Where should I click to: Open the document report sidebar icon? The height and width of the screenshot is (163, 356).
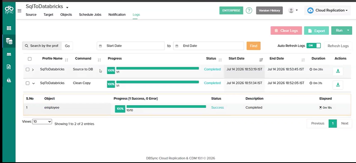(9, 67)
